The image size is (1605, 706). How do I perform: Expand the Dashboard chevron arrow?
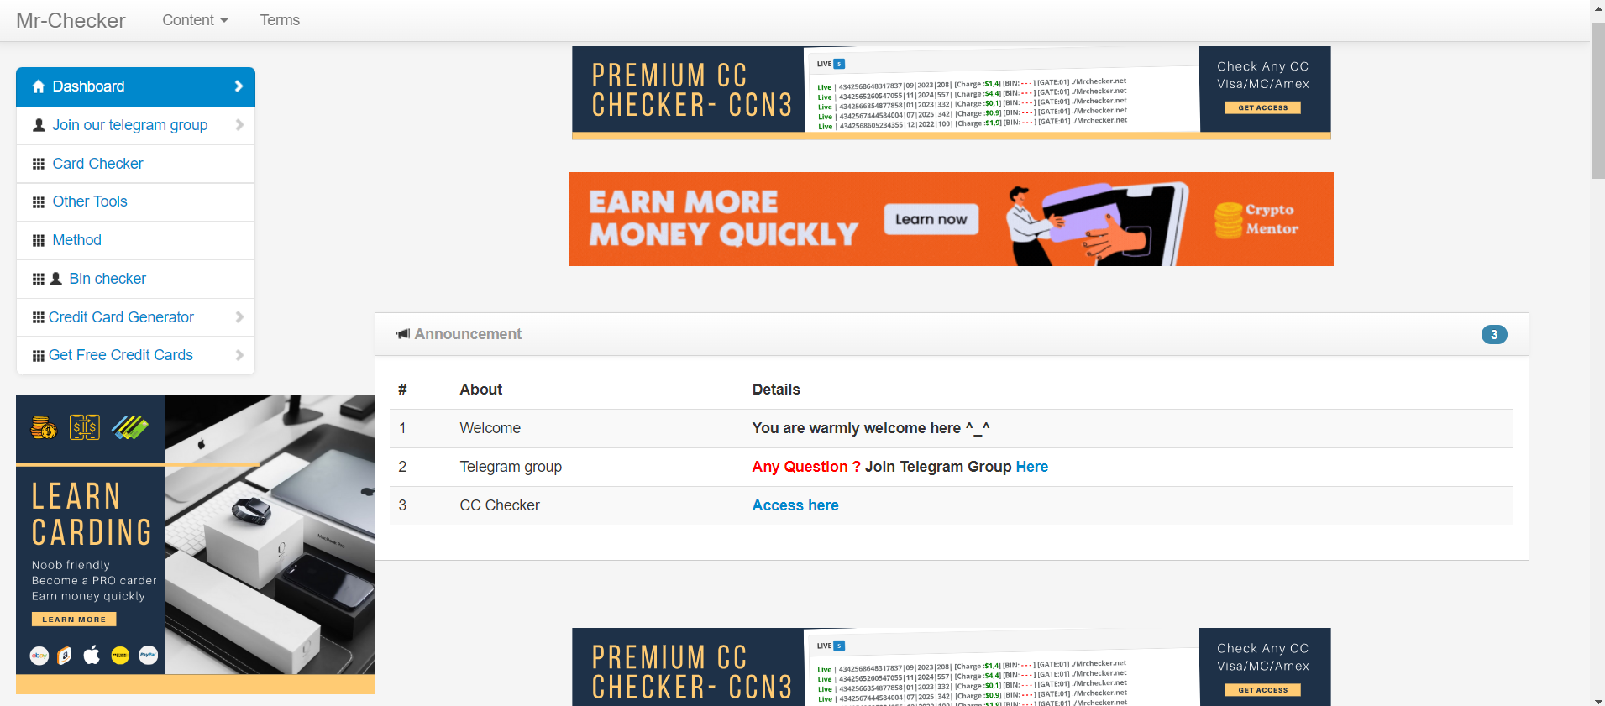tap(239, 86)
